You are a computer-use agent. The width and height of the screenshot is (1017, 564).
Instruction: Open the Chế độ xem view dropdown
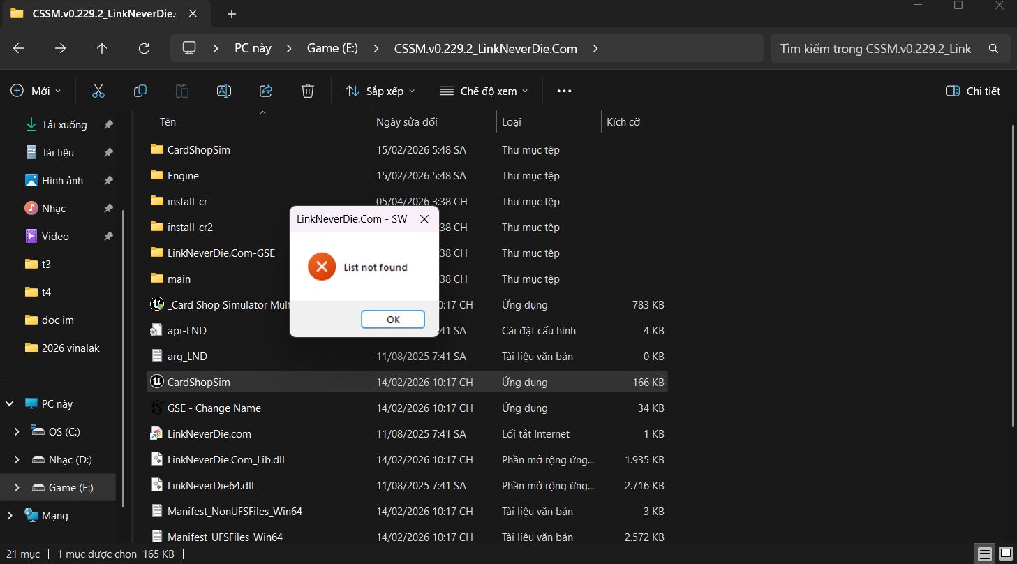(484, 91)
